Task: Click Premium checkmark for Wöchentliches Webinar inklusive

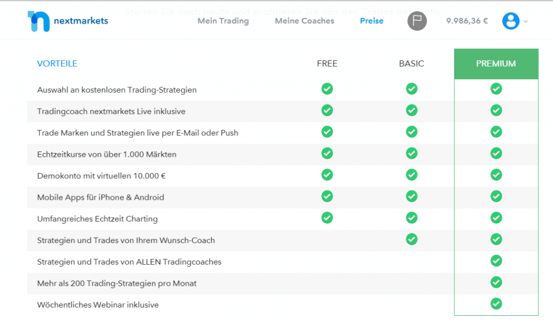Action: click(496, 304)
